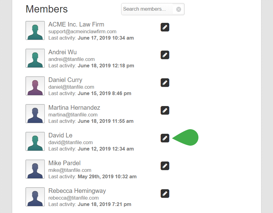Open Rebecca Hemingway's edit button
Viewport: 273px width, 213px height.
pos(165,193)
